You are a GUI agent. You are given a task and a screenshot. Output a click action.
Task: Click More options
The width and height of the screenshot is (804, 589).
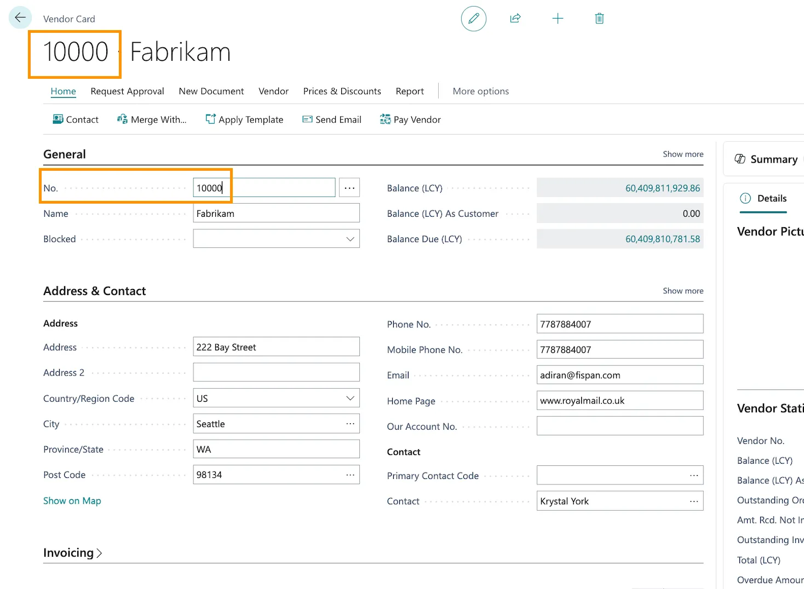481,91
